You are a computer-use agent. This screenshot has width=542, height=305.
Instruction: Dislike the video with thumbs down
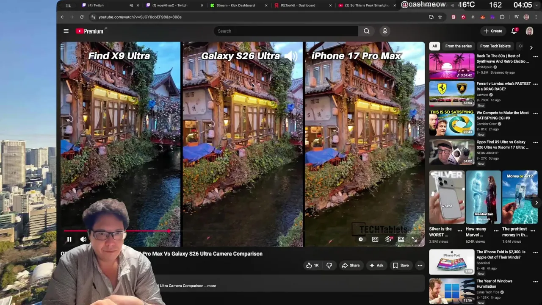pos(329,266)
